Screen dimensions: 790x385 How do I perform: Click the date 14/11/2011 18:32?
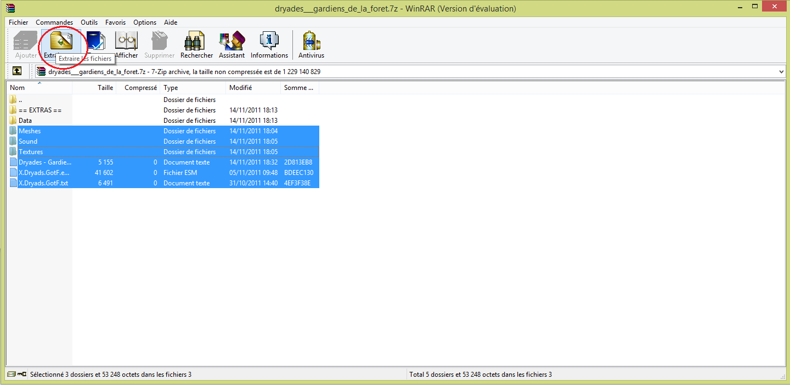click(253, 162)
